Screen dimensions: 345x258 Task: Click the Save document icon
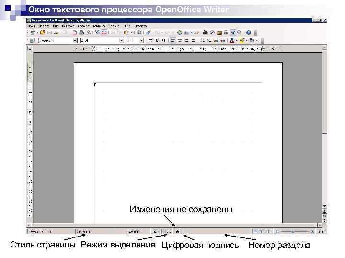pos(50,33)
